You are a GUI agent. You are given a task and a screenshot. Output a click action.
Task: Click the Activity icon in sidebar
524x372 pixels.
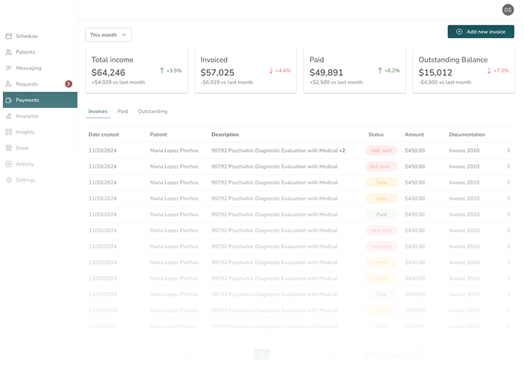click(x=9, y=164)
